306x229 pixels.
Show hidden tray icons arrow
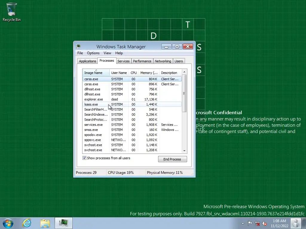point(243,223)
